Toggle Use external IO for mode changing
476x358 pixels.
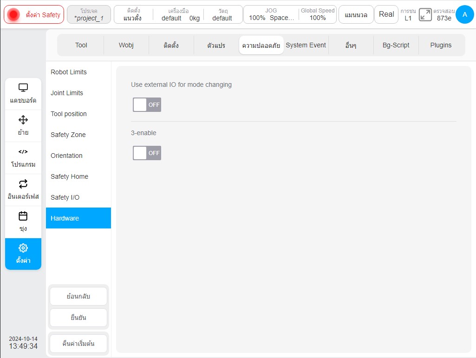147,105
